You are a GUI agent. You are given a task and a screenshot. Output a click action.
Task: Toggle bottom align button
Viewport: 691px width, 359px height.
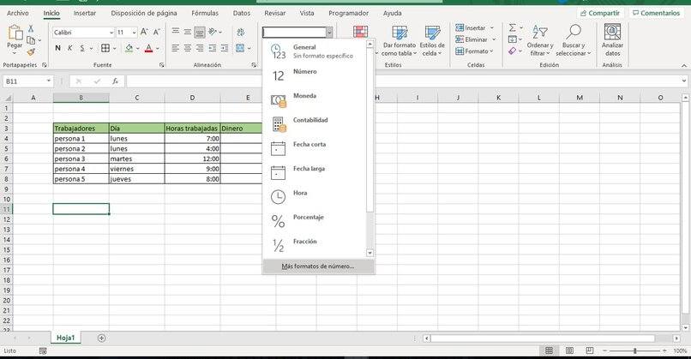coord(200,32)
